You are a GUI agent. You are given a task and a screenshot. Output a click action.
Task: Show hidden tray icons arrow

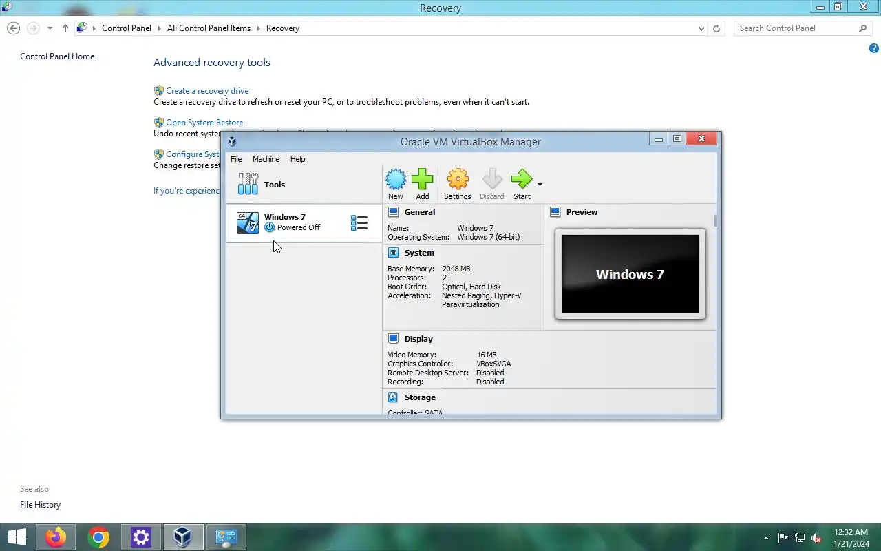(x=766, y=538)
